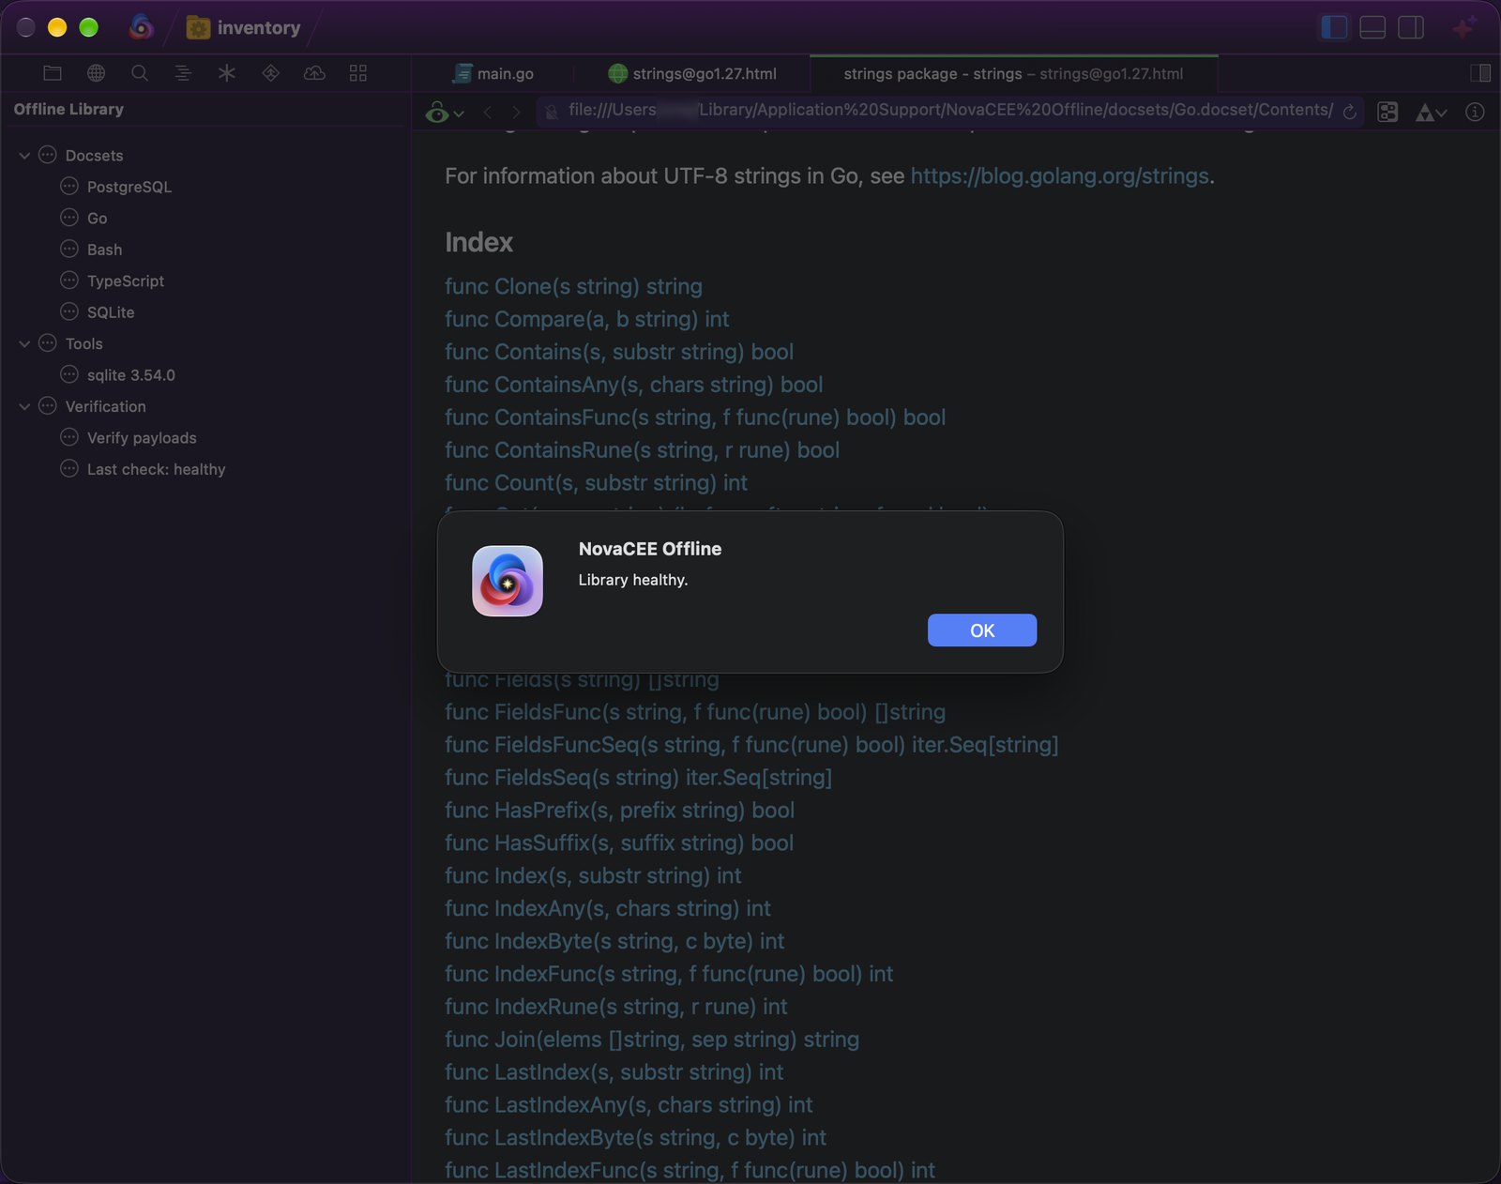Click the file URL address field

pyautogui.click(x=949, y=111)
